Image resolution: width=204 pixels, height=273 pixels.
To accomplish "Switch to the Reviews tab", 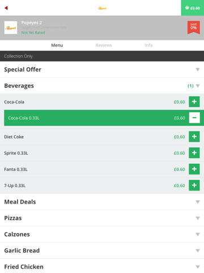I will coord(104,45).
